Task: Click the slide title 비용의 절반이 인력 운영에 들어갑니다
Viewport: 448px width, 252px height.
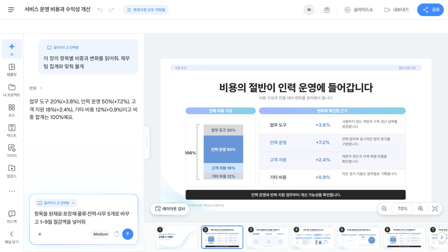Action: pos(296,88)
